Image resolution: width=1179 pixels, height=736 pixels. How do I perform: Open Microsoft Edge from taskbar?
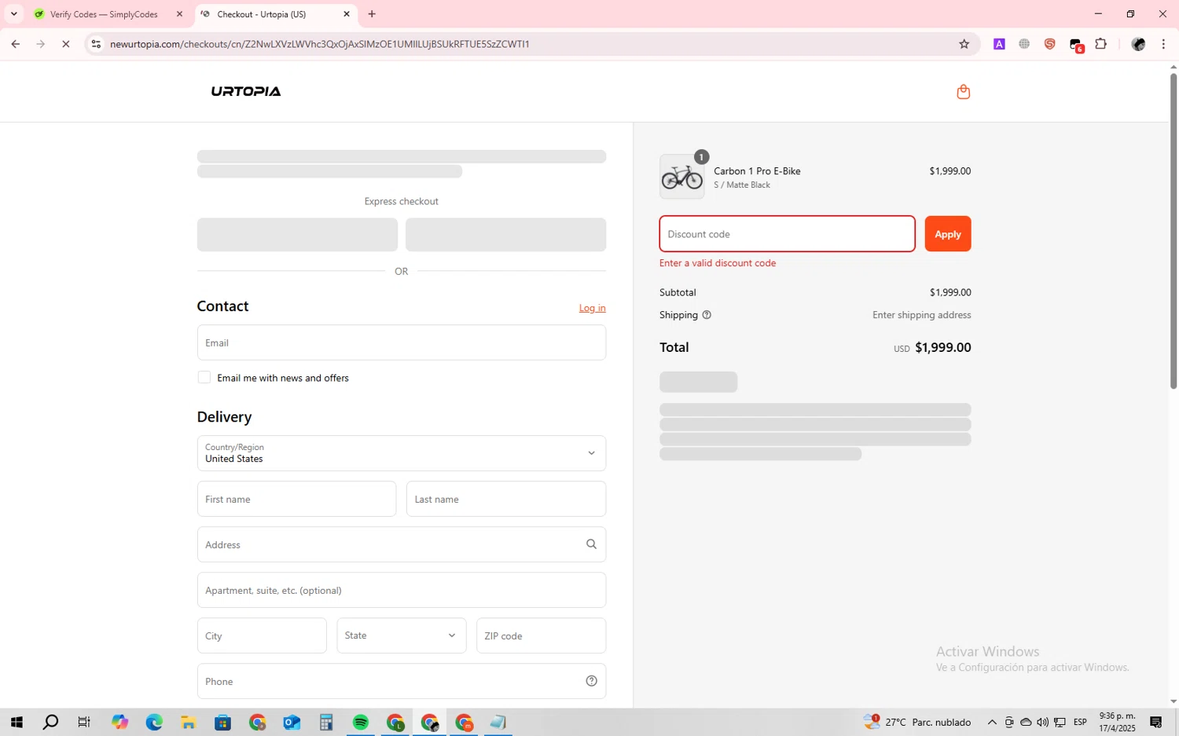click(x=154, y=723)
